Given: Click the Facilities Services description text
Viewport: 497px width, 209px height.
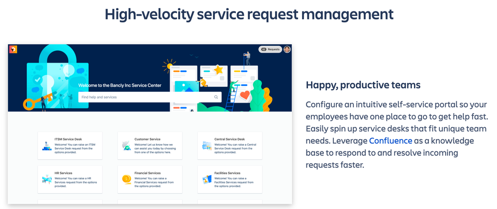Looking at the screenshot, I should click(234, 182).
